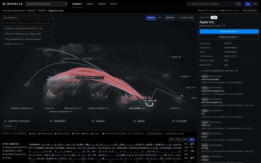
Task: Click Send to sandbox button
Action: [250, 10]
